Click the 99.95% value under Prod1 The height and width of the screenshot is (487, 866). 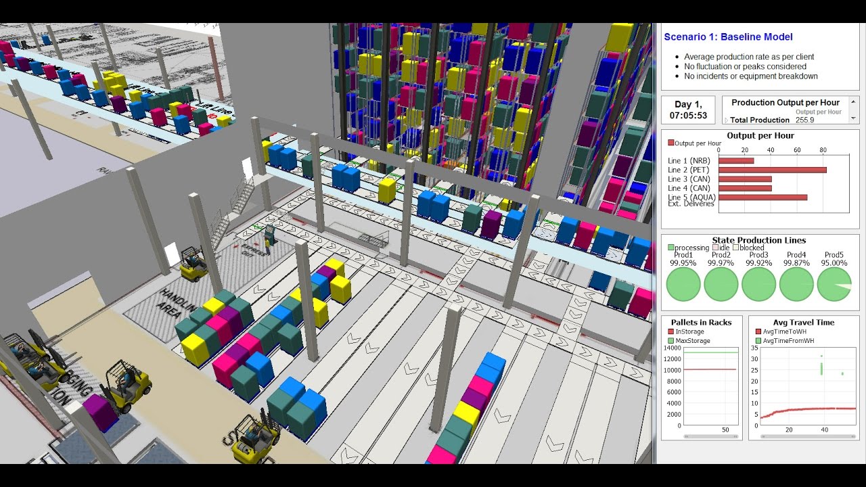(683, 263)
